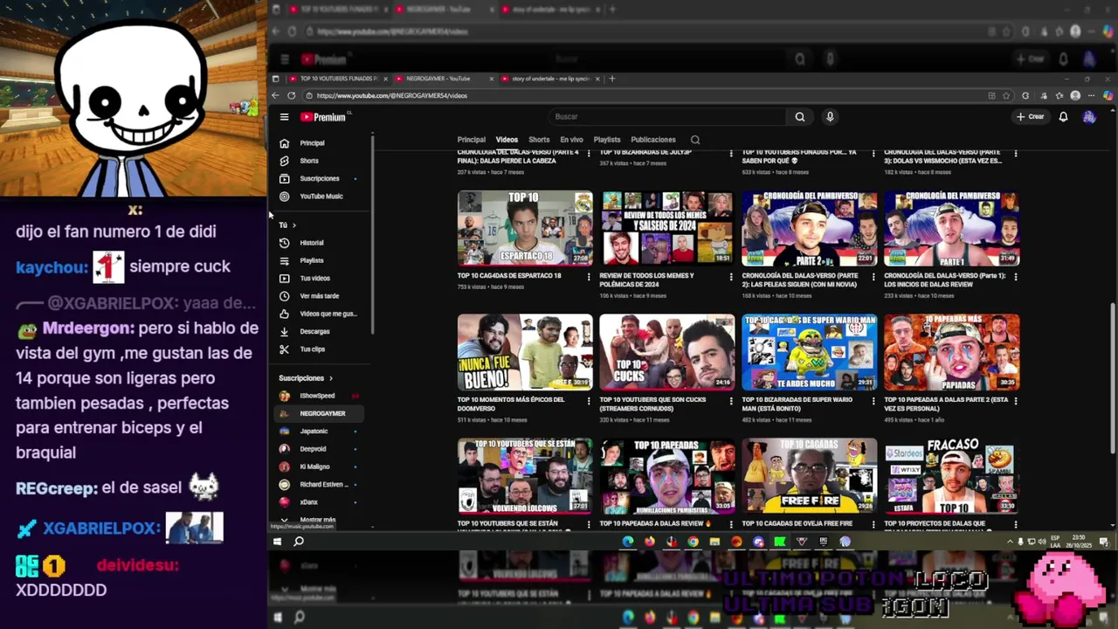
Task: Open the Edge profile icon
Action: coord(1075,96)
